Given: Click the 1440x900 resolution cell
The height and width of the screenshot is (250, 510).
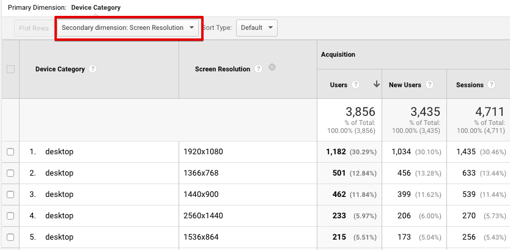Looking at the screenshot, I should point(201,195).
